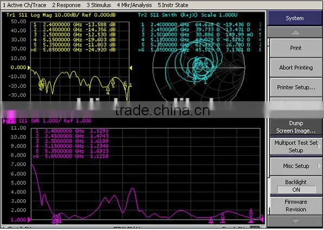The width and height of the screenshot is (324, 230).
Task: Click marker 4 triangle on yellow Log Mag trace
Action: click(x=107, y=89)
